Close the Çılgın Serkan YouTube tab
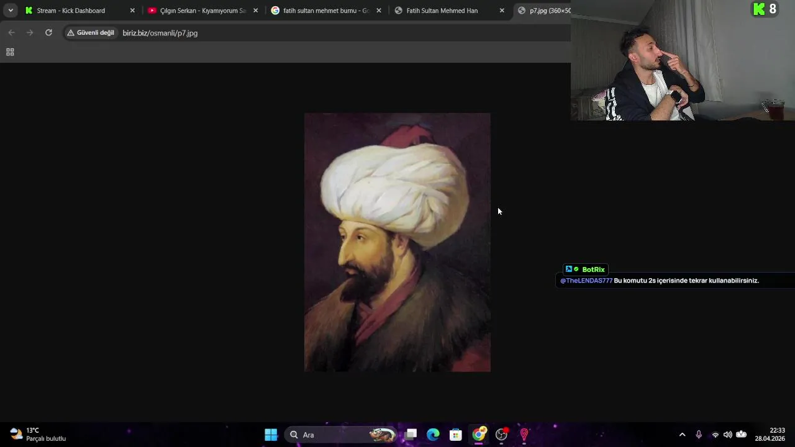The width and height of the screenshot is (795, 447). 255,11
